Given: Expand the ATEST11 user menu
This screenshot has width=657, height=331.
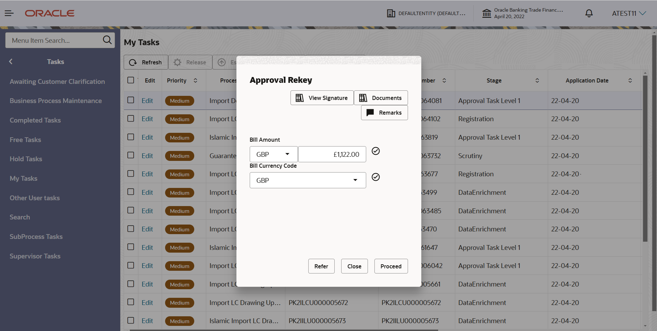Looking at the screenshot, I should click(x=629, y=13).
